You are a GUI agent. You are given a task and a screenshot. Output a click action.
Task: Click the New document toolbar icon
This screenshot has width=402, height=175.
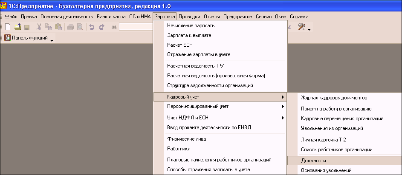point(8,27)
